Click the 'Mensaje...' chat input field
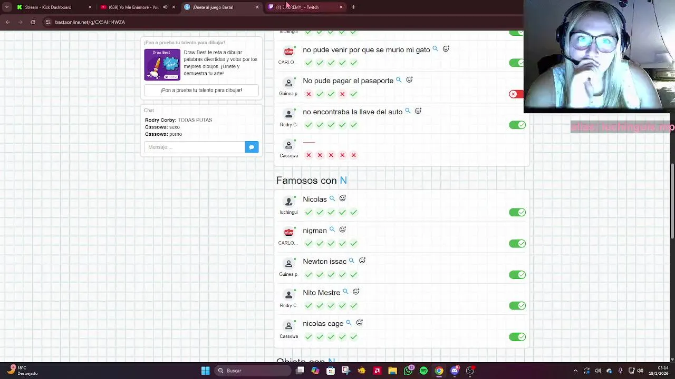Screen dimensions: 675x379 pyautogui.click(x=195, y=147)
